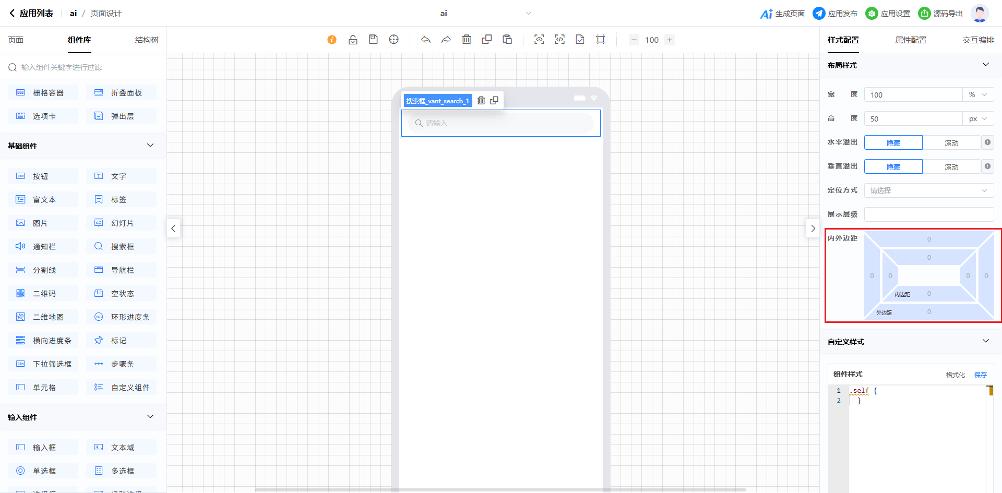
Task: Click the 生成页面 AI button
Action: click(x=782, y=14)
